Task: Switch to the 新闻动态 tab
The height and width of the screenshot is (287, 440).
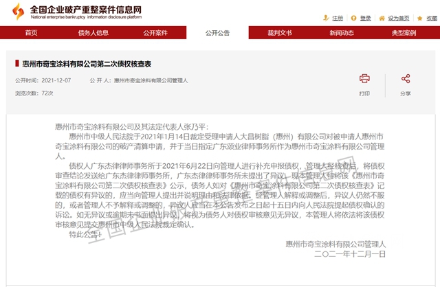Action: point(342,33)
